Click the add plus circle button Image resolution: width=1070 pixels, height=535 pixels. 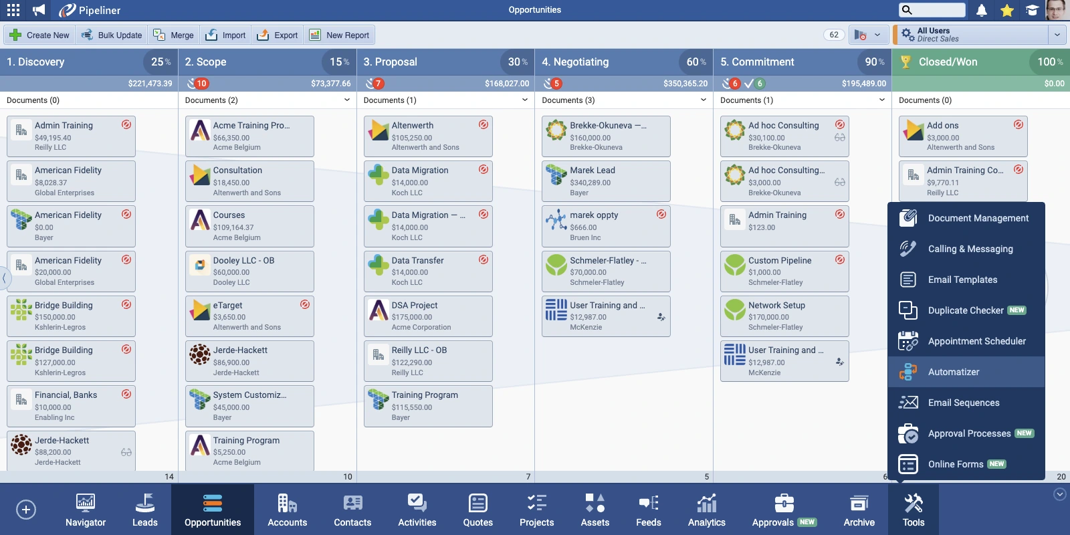[x=25, y=510]
